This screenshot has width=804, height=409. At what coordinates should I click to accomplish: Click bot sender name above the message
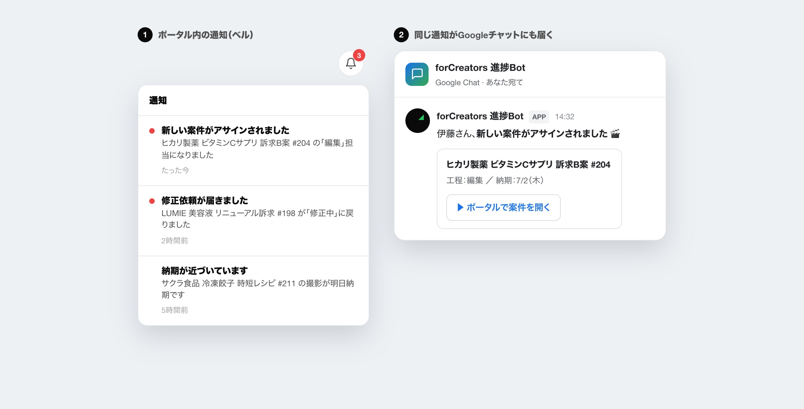480,116
